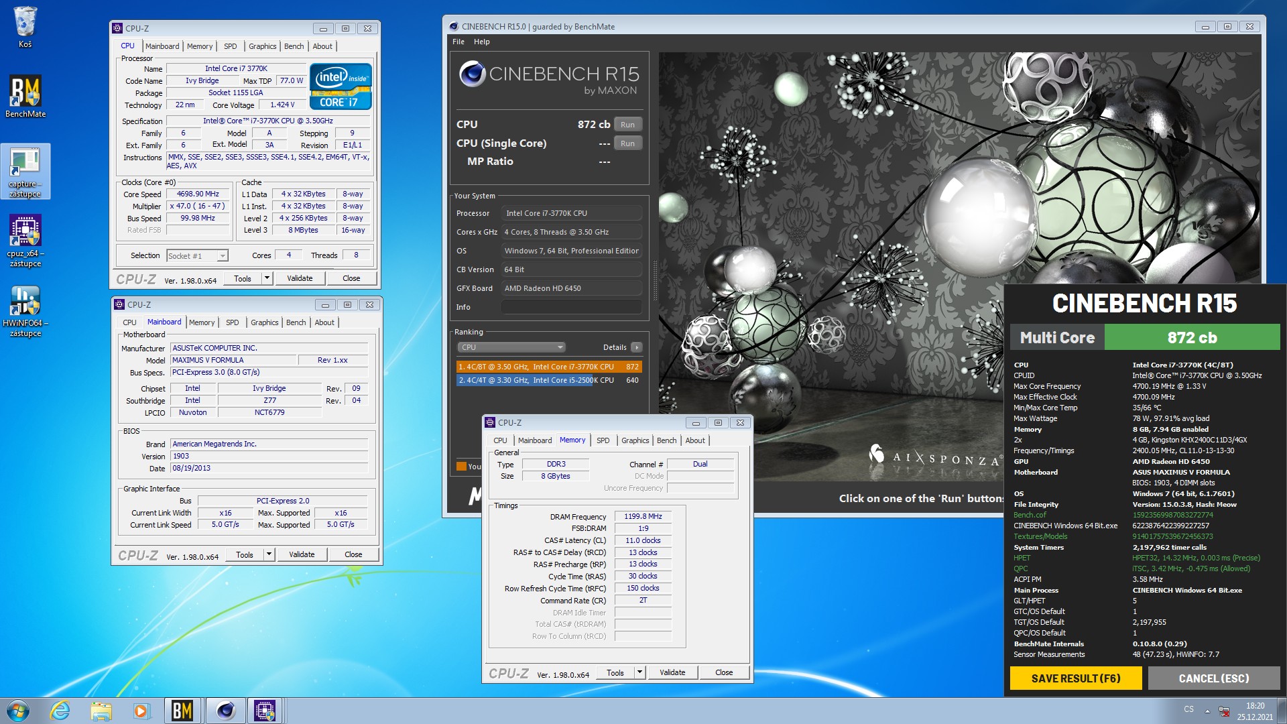Expand the Tools arrow in CPU-Z Memory window

coord(639,672)
